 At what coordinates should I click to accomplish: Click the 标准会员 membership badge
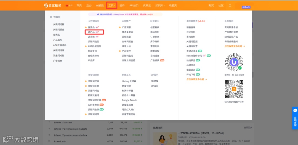[246, 7]
